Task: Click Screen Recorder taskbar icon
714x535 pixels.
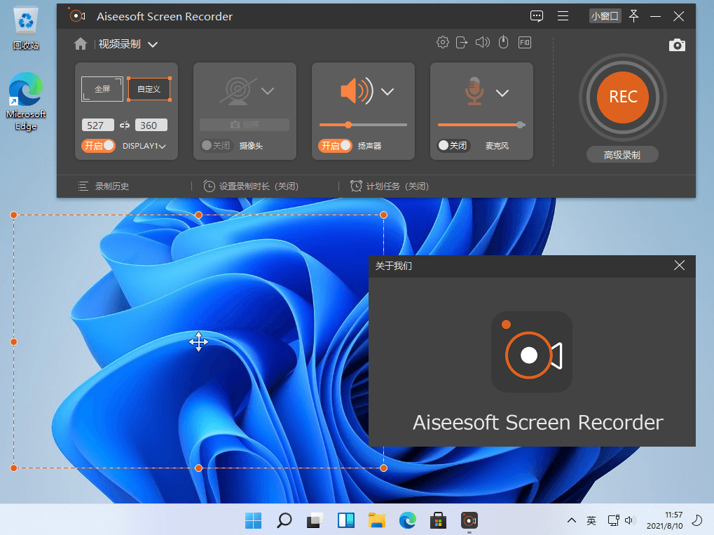Action: pos(469,520)
